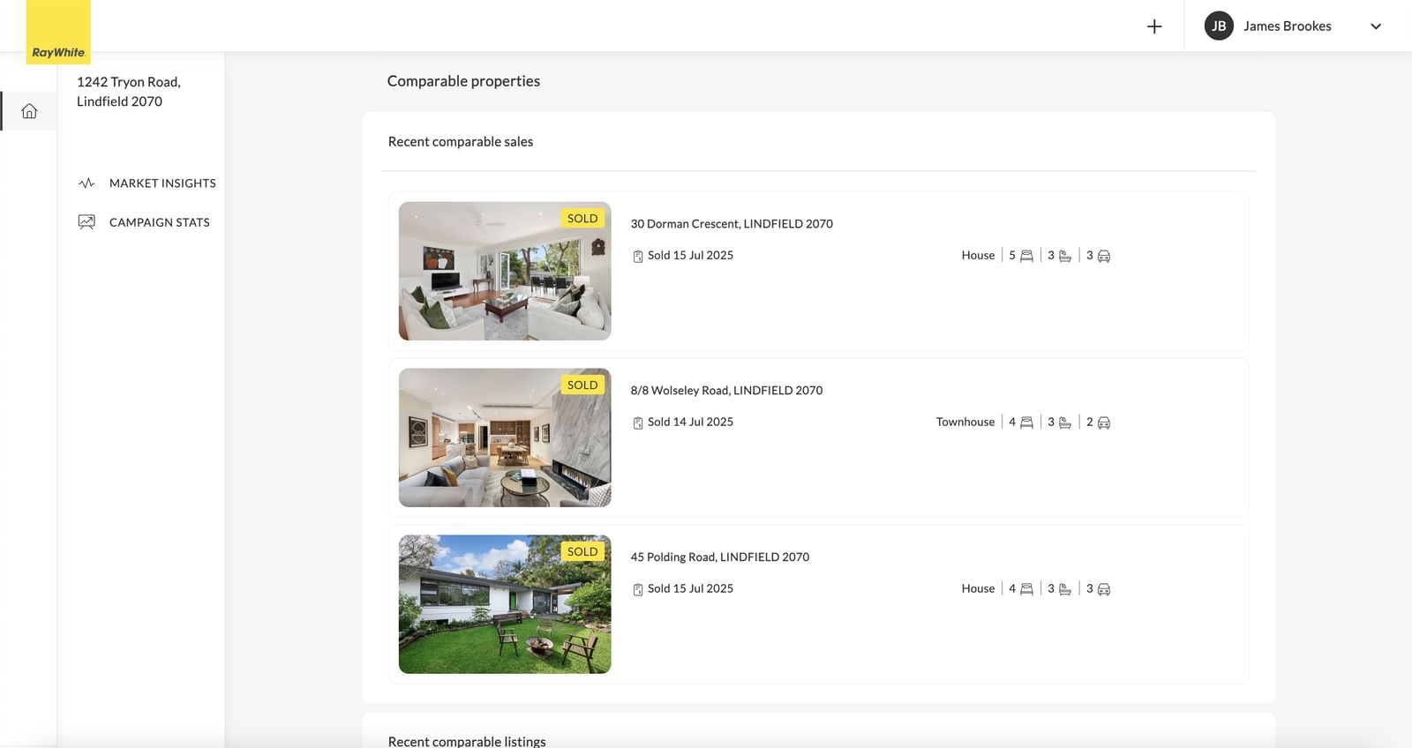Open Campaign Stats menu item
This screenshot has height=748, width=1412.
coord(160,222)
